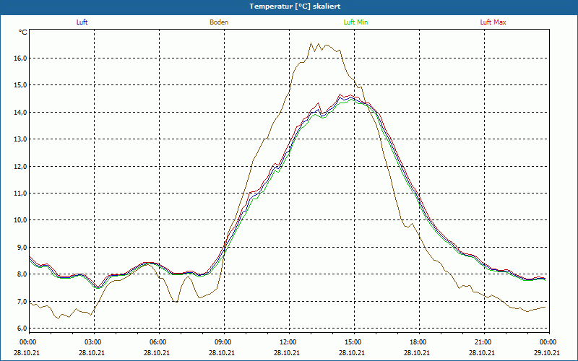Click the 14,0 y-axis value
The width and height of the screenshot is (578, 361).
[x=21, y=113]
